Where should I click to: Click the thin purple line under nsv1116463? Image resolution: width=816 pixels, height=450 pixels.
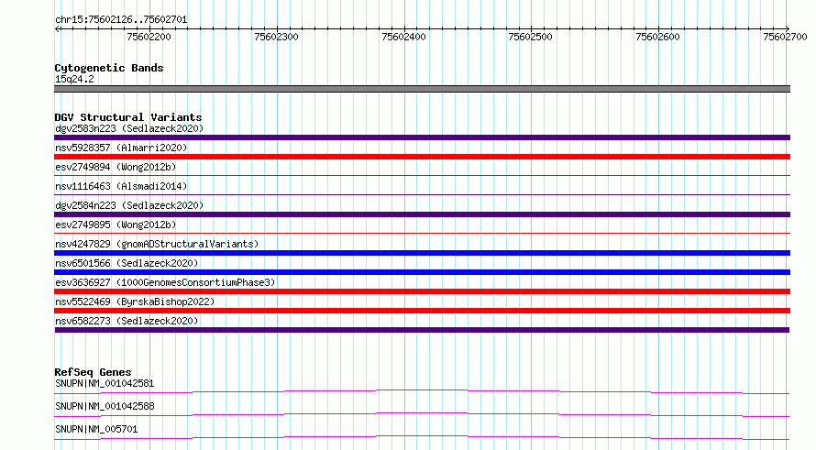pos(422,195)
